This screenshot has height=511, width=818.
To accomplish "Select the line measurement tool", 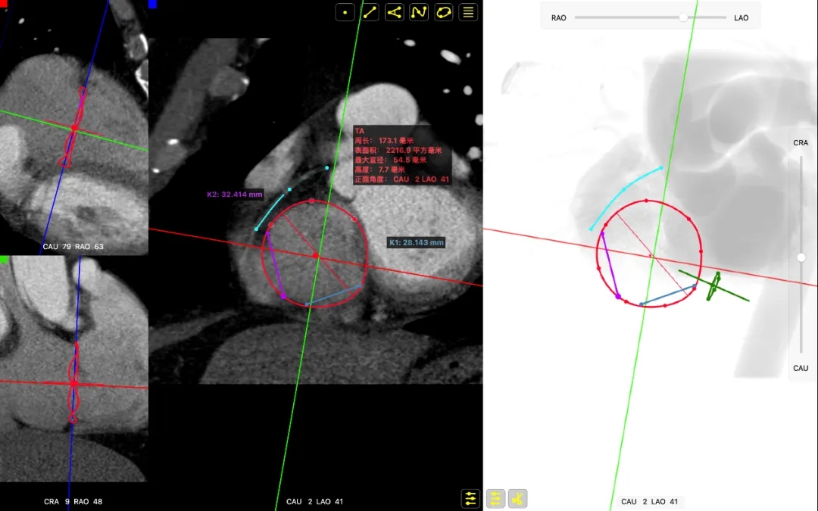I will 370,12.
